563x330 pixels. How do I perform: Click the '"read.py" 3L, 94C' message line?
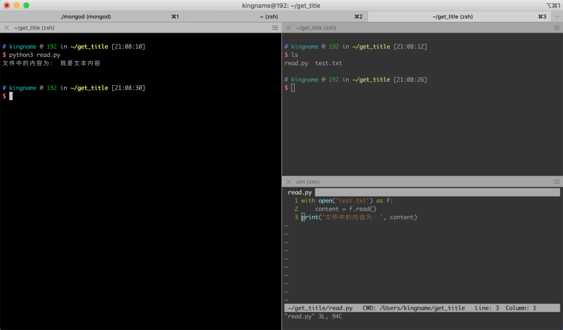tap(313, 316)
